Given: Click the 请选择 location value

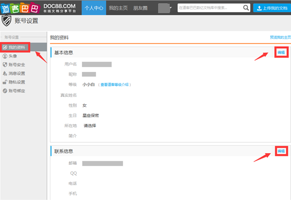Looking at the screenshot, I should (90, 125).
